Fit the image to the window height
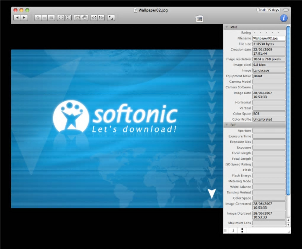The width and height of the screenshot is (302, 249). pyautogui.click(x=68, y=18)
